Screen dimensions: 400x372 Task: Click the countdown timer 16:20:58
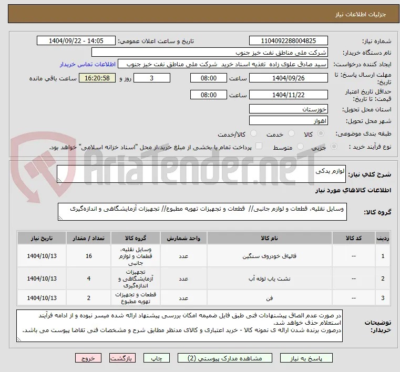[x=97, y=78]
